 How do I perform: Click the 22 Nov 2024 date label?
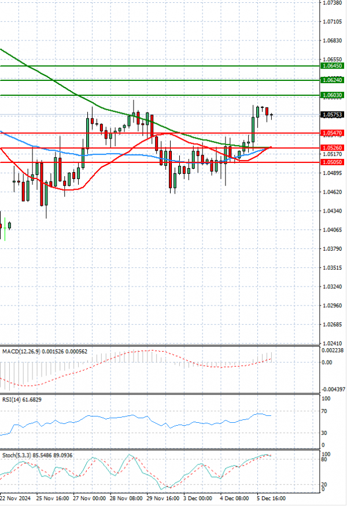point(16,498)
